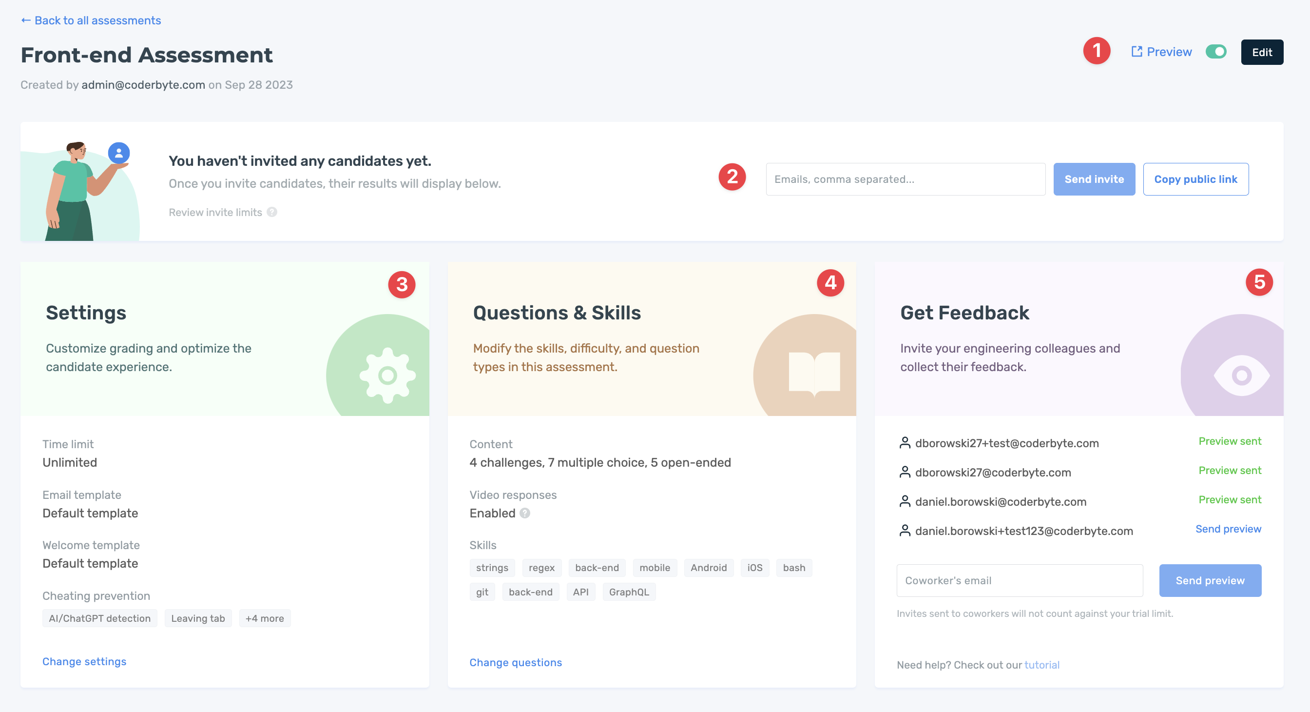Click the help icon beside Review invite limits
This screenshot has height=712, width=1310.
pyautogui.click(x=272, y=212)
